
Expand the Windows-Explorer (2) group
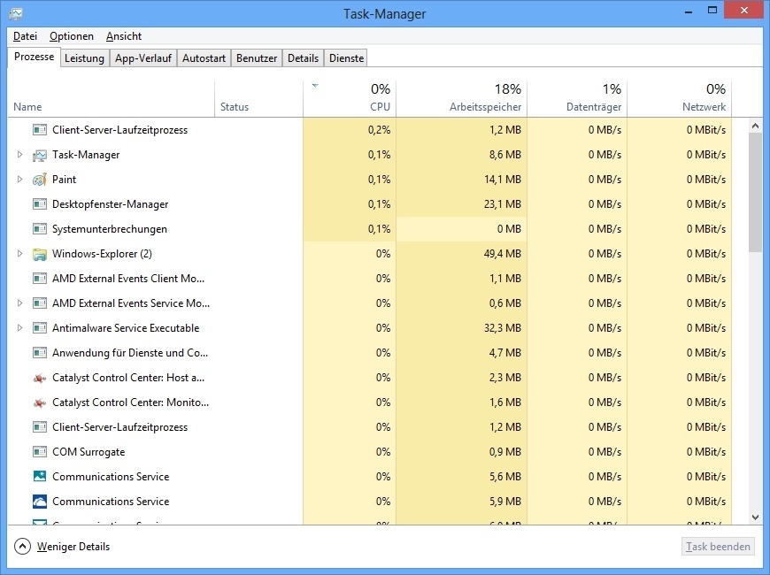tap(19, 254)
